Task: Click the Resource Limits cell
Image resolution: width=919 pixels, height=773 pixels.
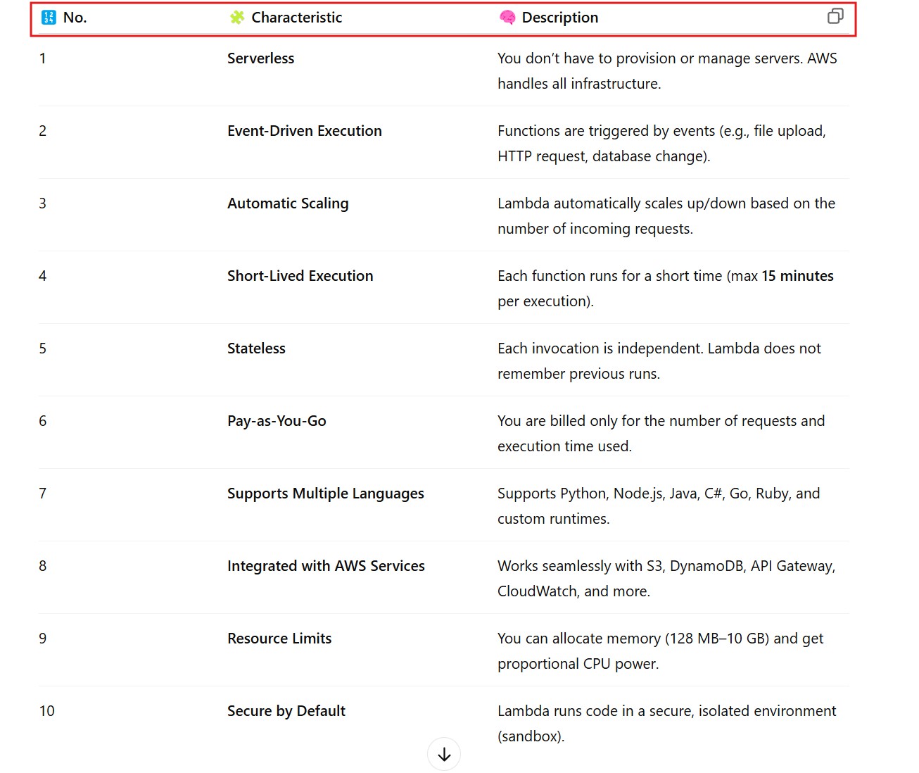Action: tap(279, 639)
